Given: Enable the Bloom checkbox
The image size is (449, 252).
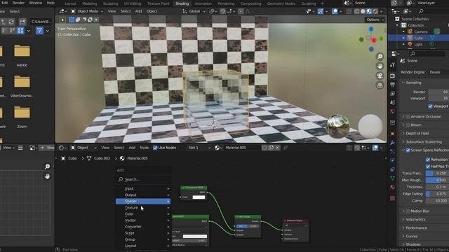Looking at the screenshot, I should pyautogui.click(x=408, y=125).
